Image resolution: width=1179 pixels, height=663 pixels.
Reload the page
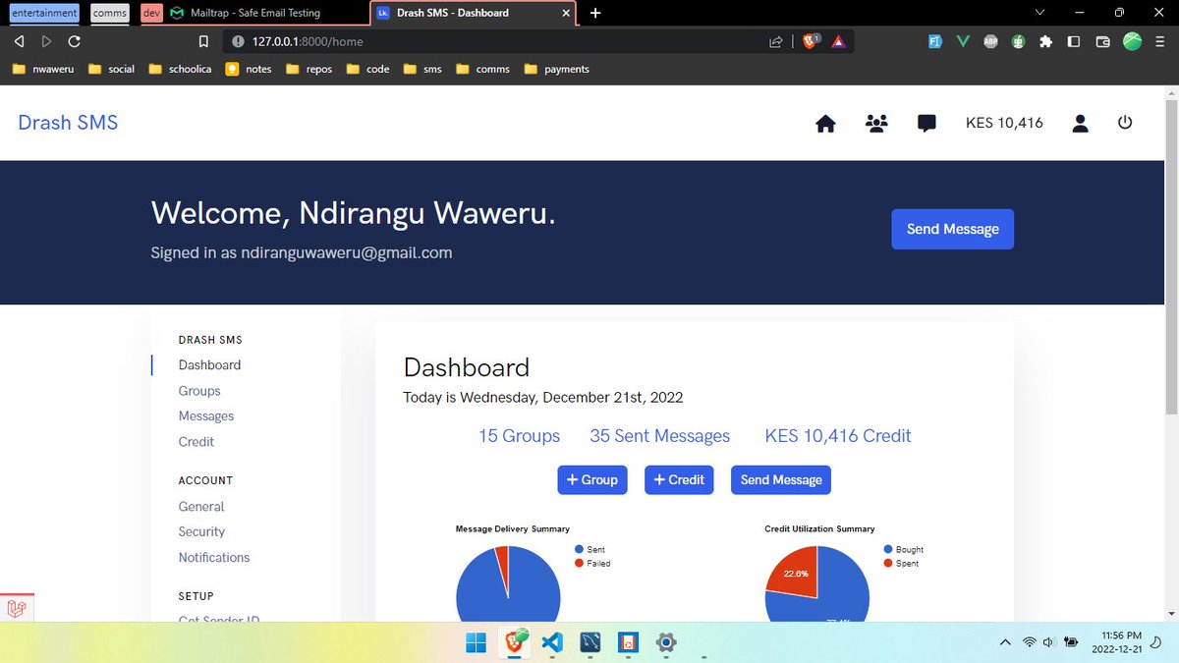[x=75, y=41]
